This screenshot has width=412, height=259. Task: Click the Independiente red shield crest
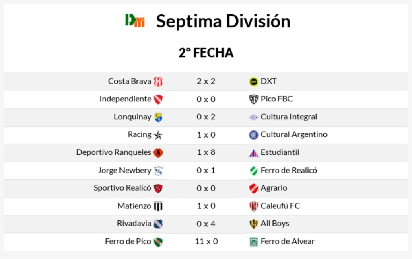158,99
